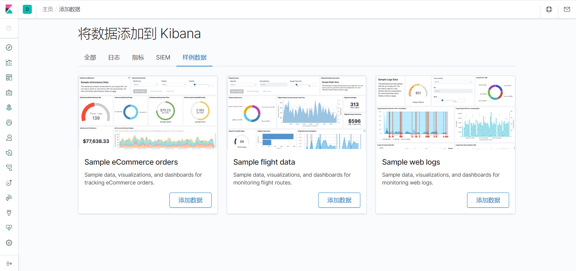Click the Sample eCommerce orders title

pyautogui.click(x=131, y=162)
